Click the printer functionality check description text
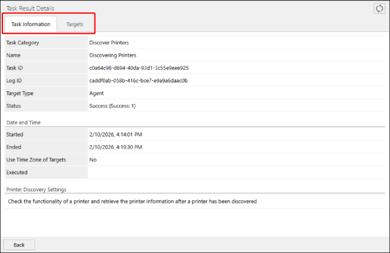 pyautogui.click(x=133, y=201)
